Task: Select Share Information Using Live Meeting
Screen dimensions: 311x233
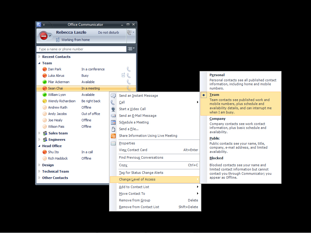Action: point(155,136)
